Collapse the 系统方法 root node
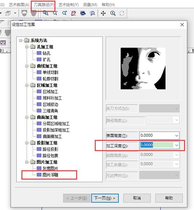Image resolution: width=194 pixels, height=210 pixels. [20, 40]
